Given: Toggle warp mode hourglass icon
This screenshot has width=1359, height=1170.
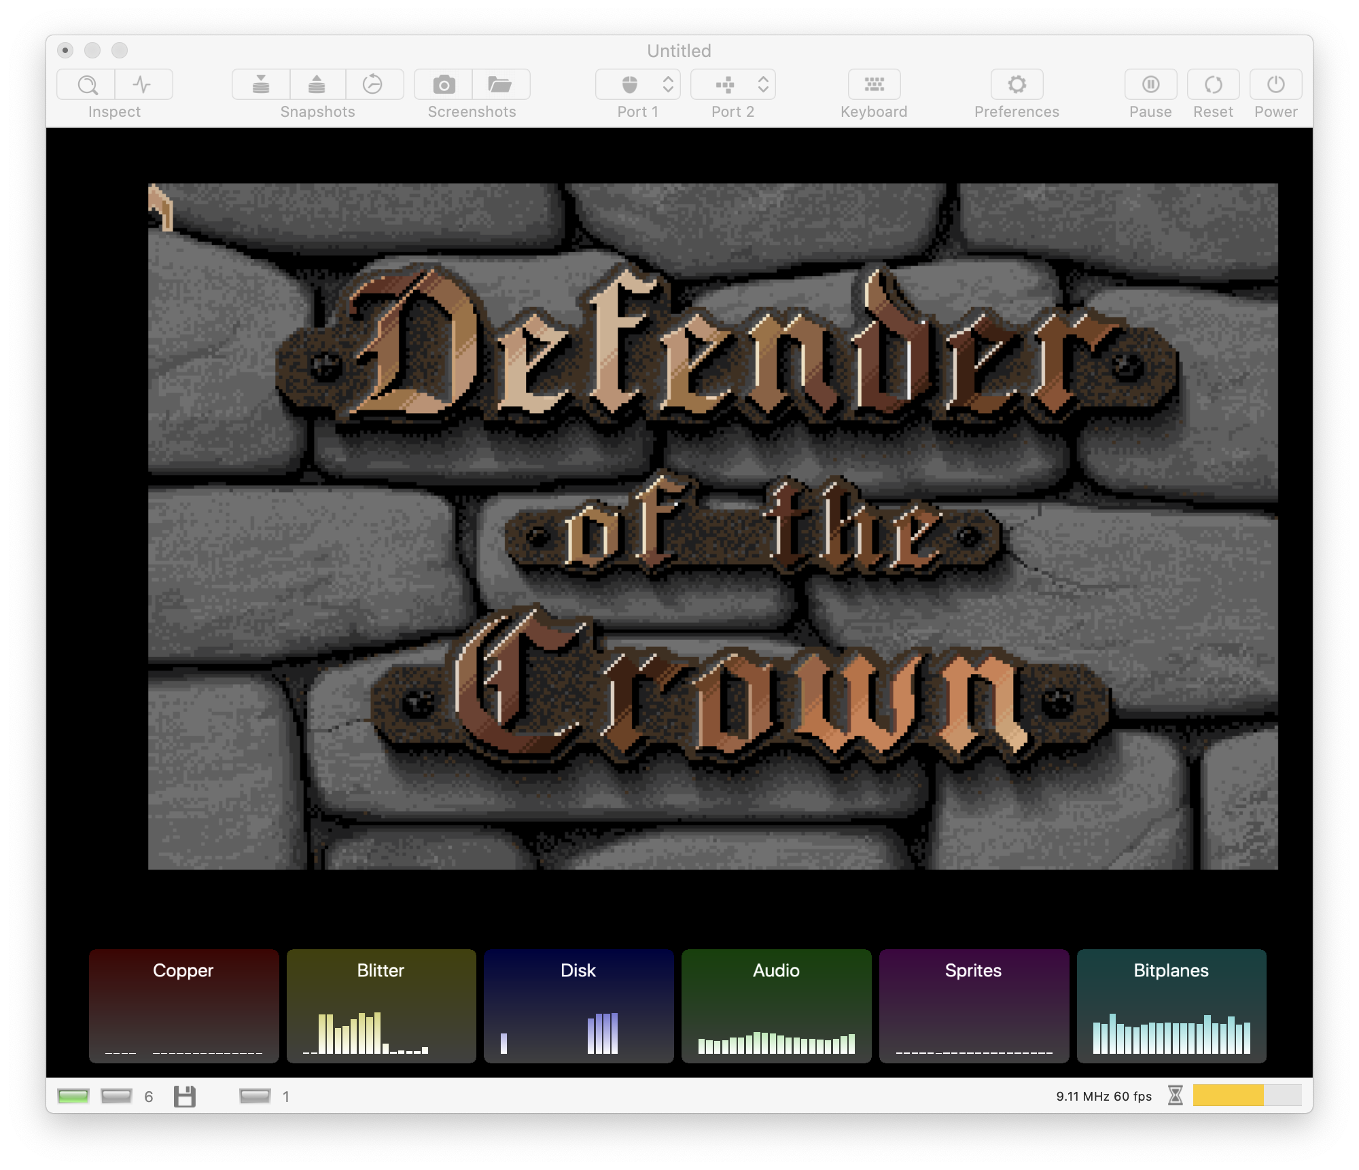Looking at the screenshot, I should [1176, 1095].
